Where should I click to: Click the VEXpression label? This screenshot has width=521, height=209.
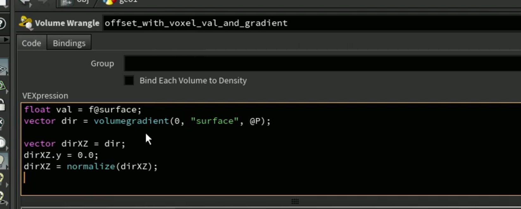tap(45, 96)
